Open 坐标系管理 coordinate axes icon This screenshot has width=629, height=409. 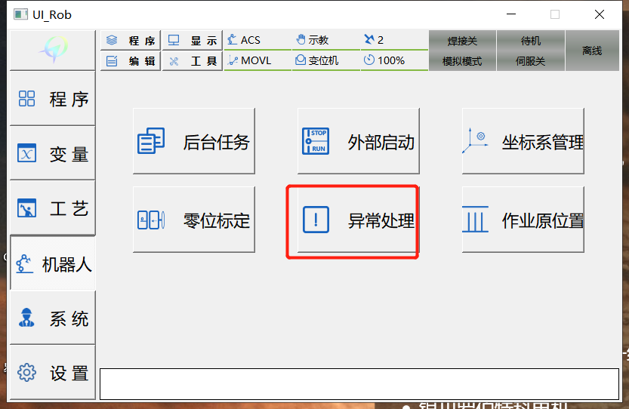[x=475, y=140]
